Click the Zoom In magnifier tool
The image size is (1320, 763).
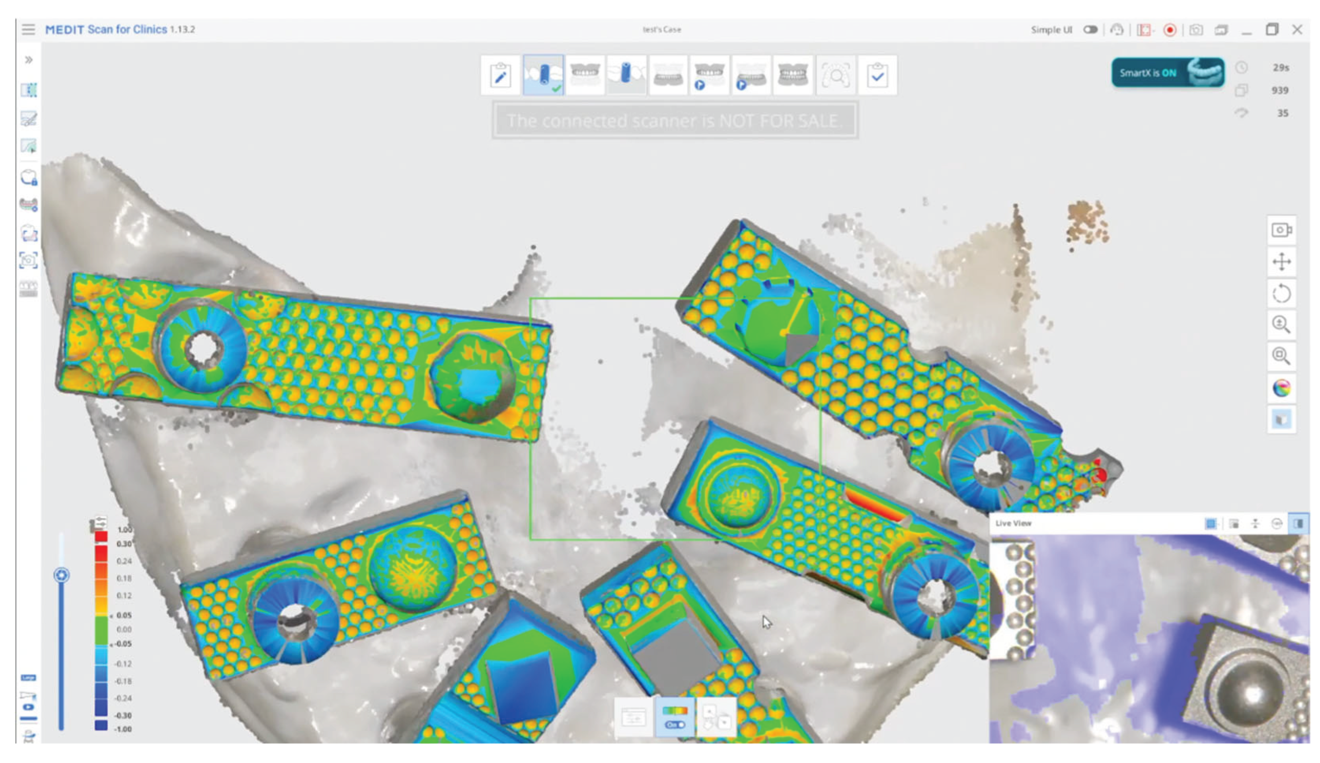1281,325
